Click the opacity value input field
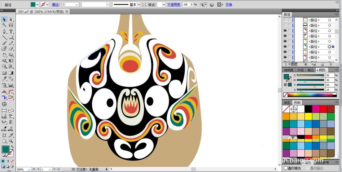Image resolution: width=342 pixels, height=172 pixels. (186, 5)
